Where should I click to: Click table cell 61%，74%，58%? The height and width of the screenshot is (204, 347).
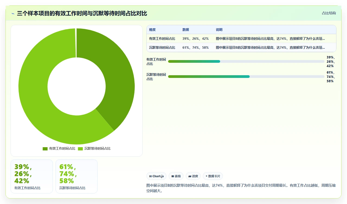(x=195, y=48)
